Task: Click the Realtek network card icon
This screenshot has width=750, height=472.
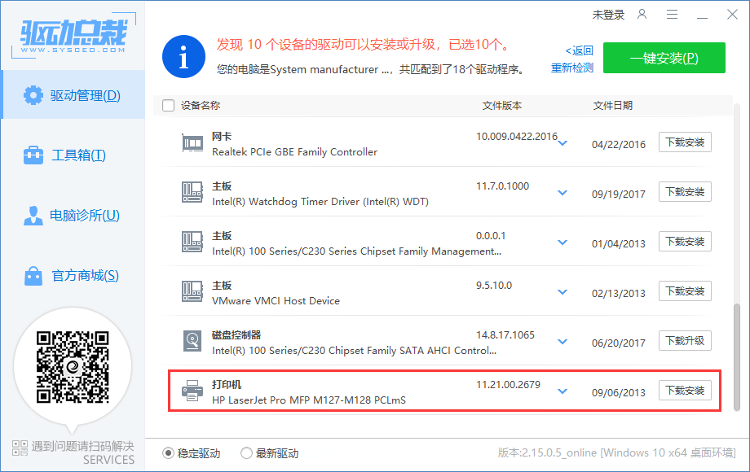Action: pyautogui.click(x=192, y=143)
